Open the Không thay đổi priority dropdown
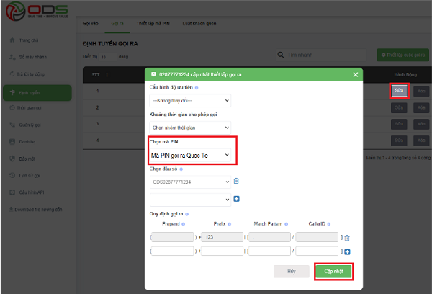Screen dimensions: 432x294 point(190,101)
